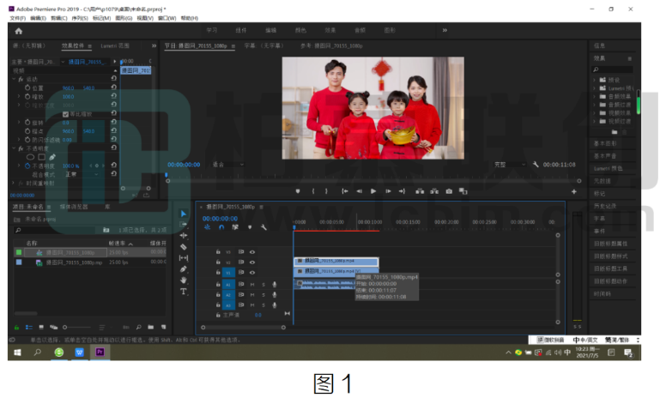Image resolution: width=666 pixels, height=404 pixels.
Task: Expand the Scale parameter
Action: [x=19, y=96]
